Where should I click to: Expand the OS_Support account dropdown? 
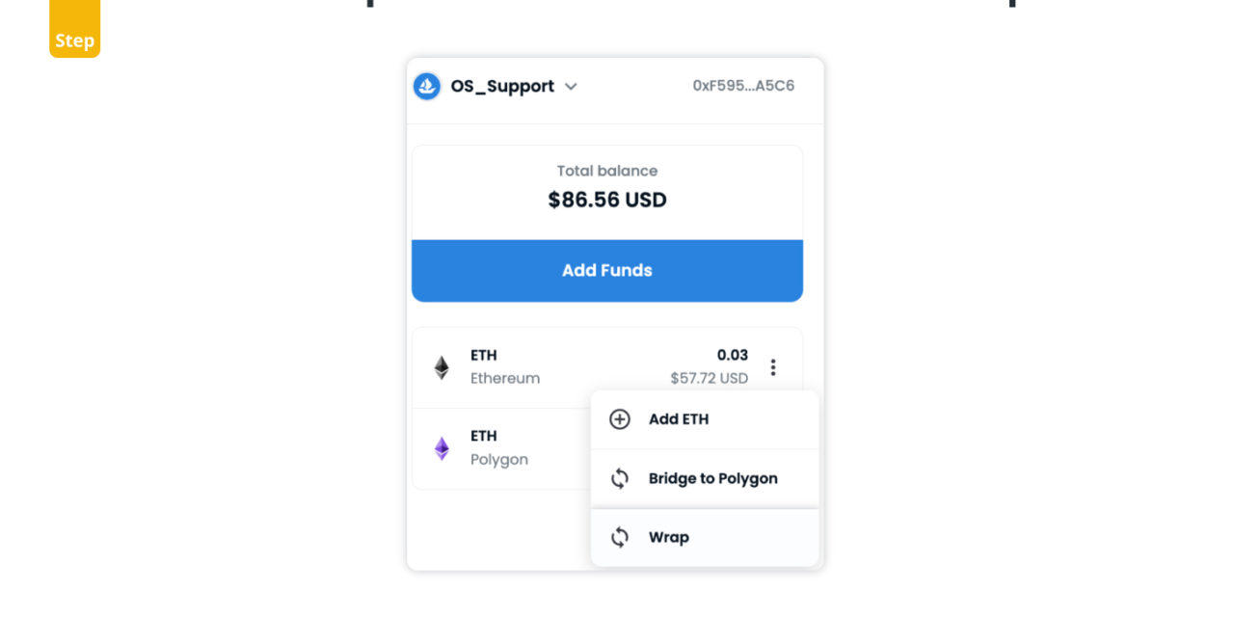[x=570, y=86]
